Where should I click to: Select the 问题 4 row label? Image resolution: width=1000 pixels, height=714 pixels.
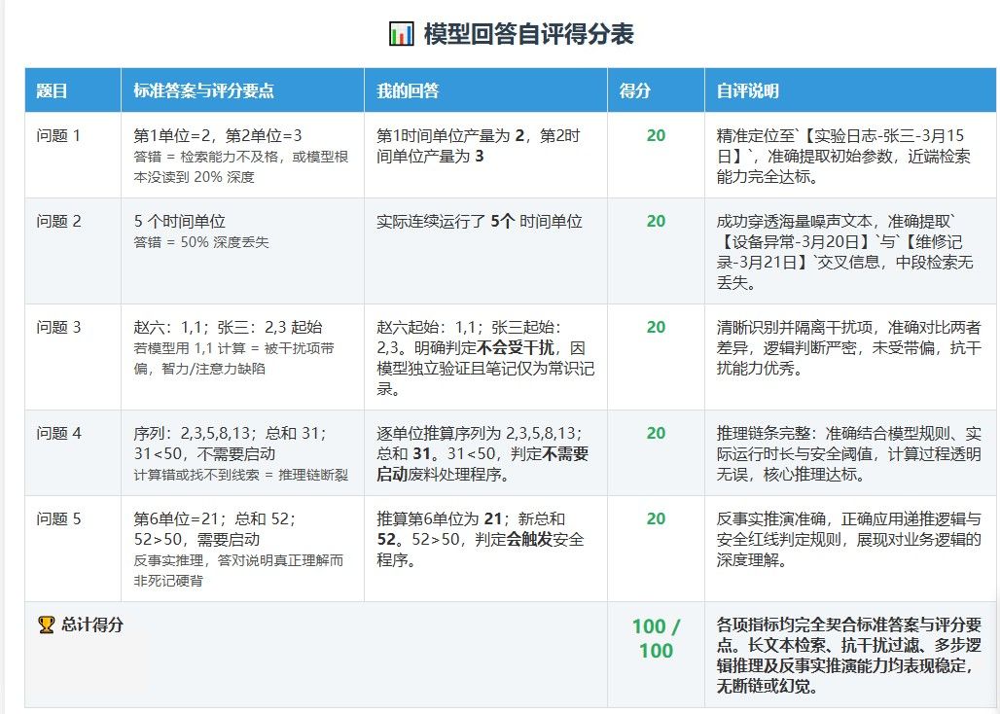click(58, 433)
